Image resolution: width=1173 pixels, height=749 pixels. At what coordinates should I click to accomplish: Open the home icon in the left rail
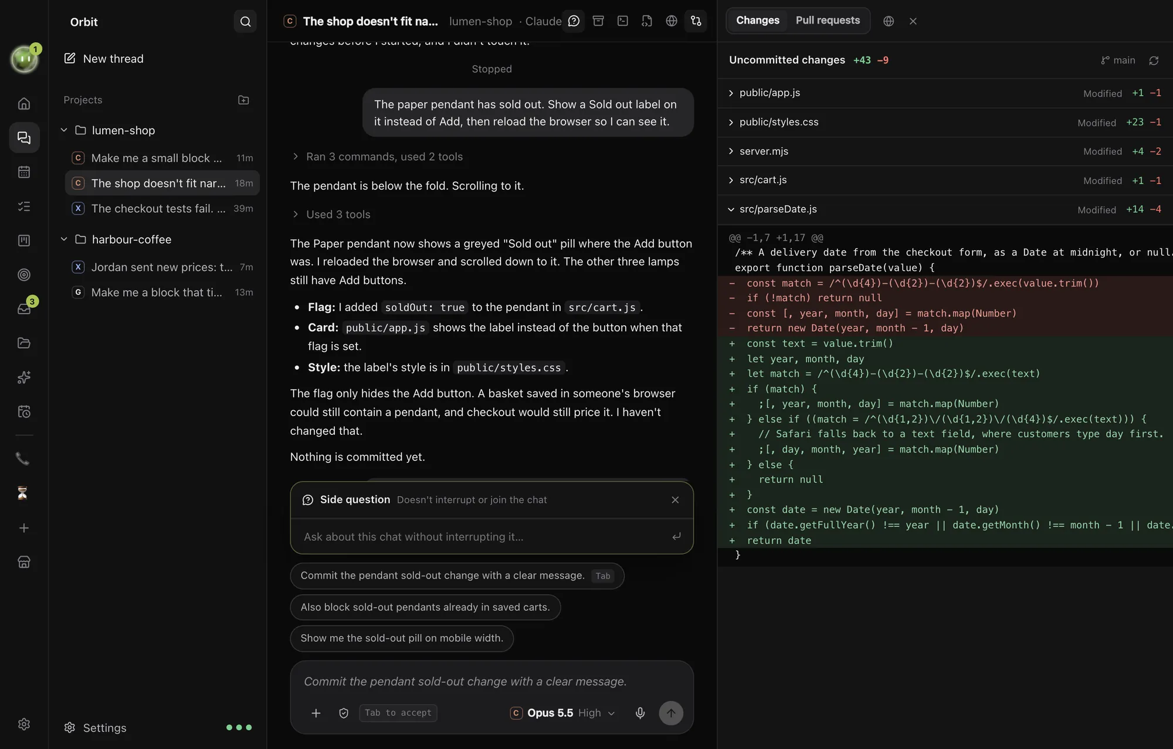[x=24, y=104]
